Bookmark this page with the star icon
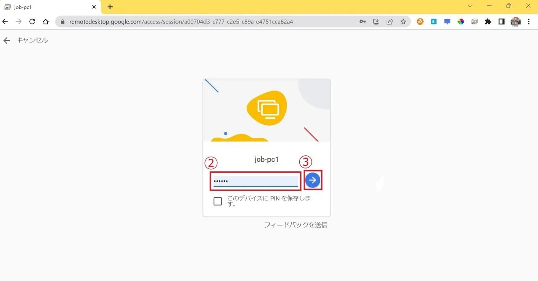This screenshot has width=538, height=281. pyautogui.click(x=403, y=21)
